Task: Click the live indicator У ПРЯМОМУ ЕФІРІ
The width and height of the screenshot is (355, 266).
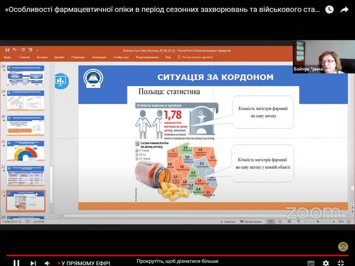Action: pyautogui.click(x=84, y=263)
